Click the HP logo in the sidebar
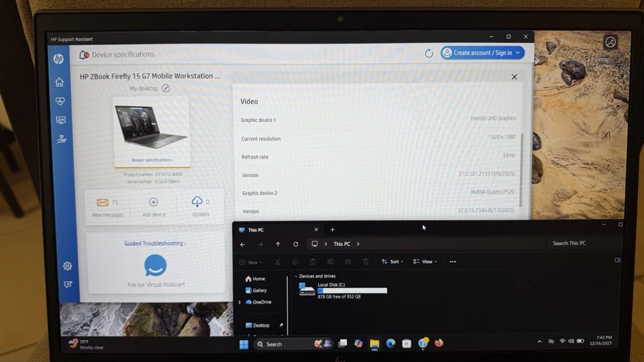 coord(58,59)
